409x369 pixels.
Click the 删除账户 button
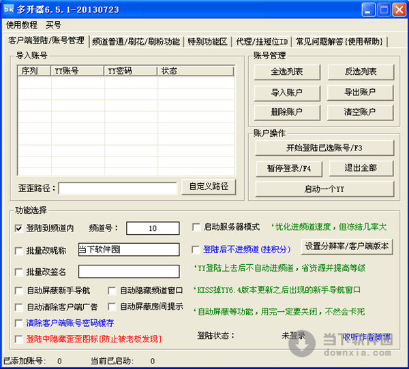pyautogui.click(x=287, y=112)
